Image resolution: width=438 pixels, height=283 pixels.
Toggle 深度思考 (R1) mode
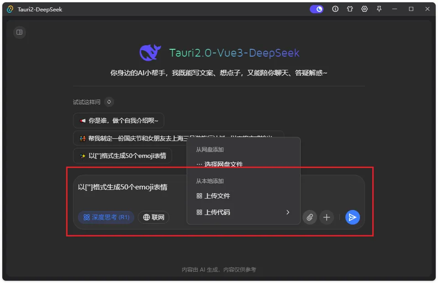tap(106, 217)
